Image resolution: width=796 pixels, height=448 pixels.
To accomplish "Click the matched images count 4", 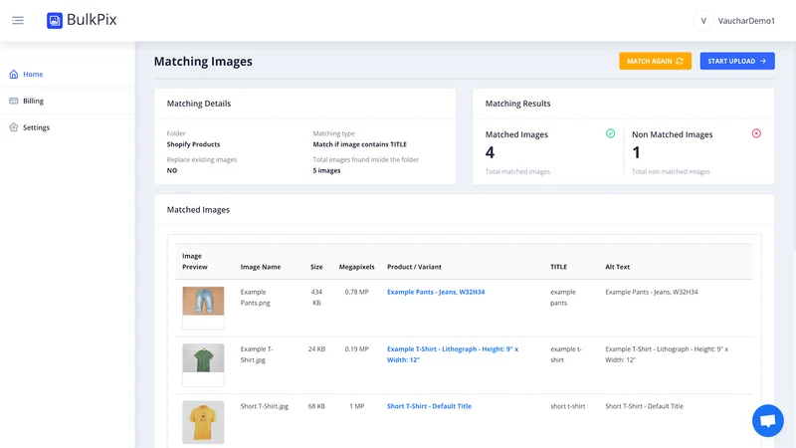I will click(490, 152).
